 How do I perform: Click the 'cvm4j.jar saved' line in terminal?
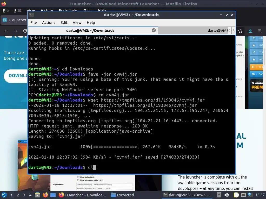[114, 157]
